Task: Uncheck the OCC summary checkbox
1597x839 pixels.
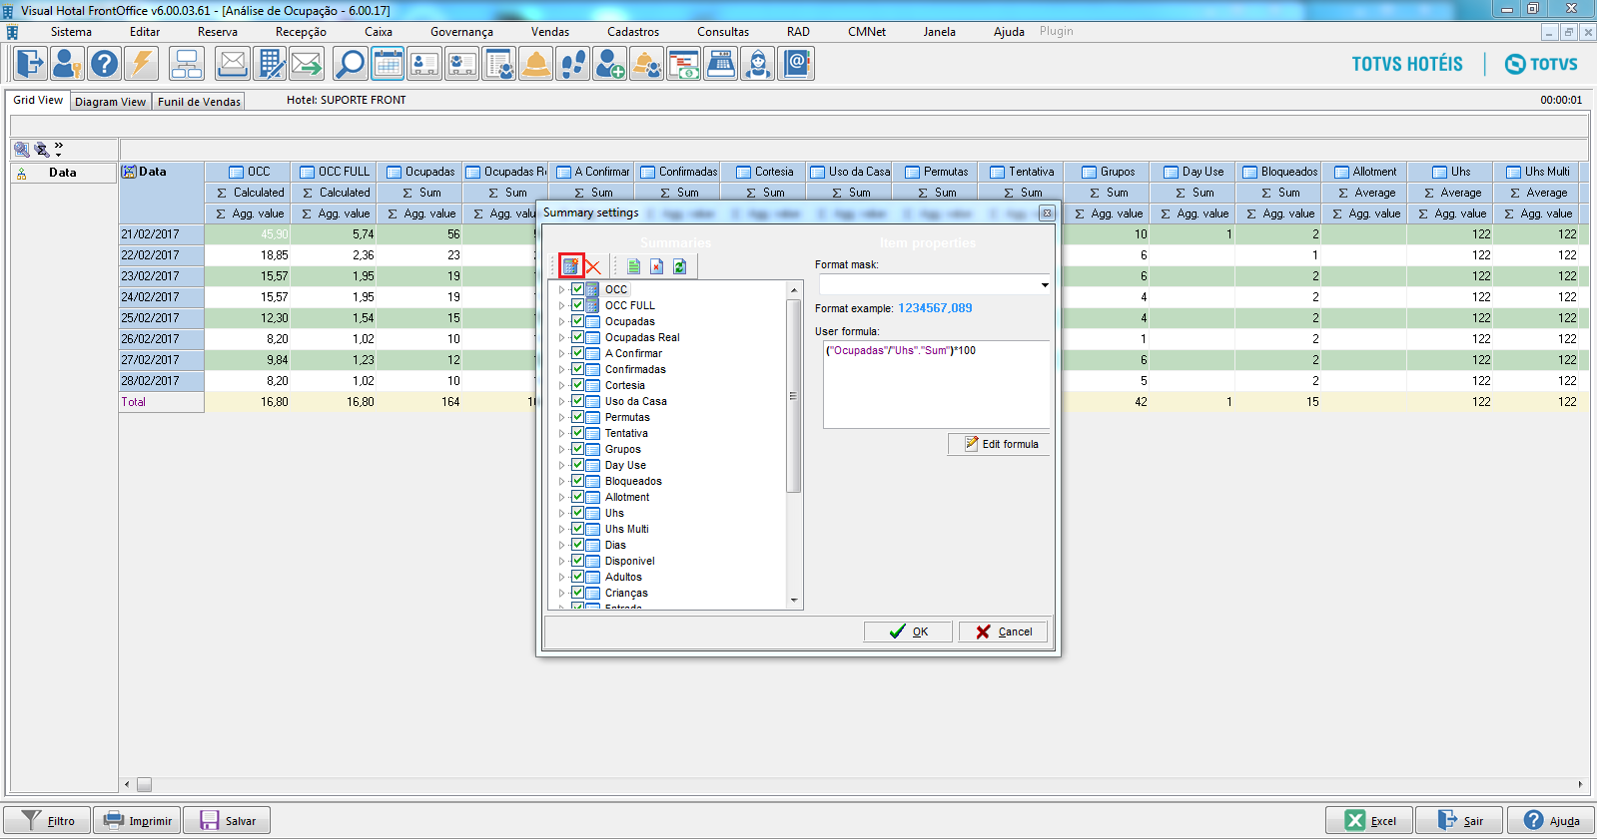Action: tap(577, 289)
